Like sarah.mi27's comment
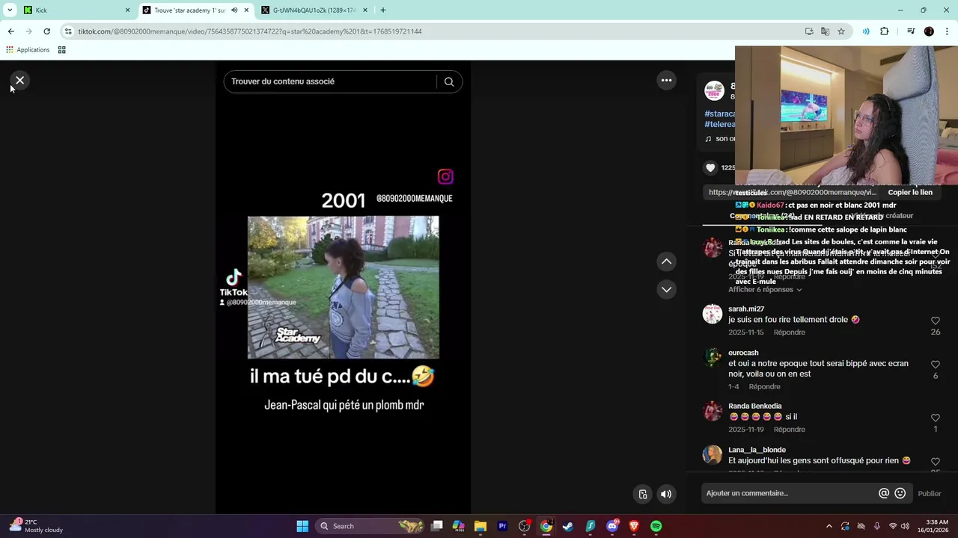 (935, 321)
